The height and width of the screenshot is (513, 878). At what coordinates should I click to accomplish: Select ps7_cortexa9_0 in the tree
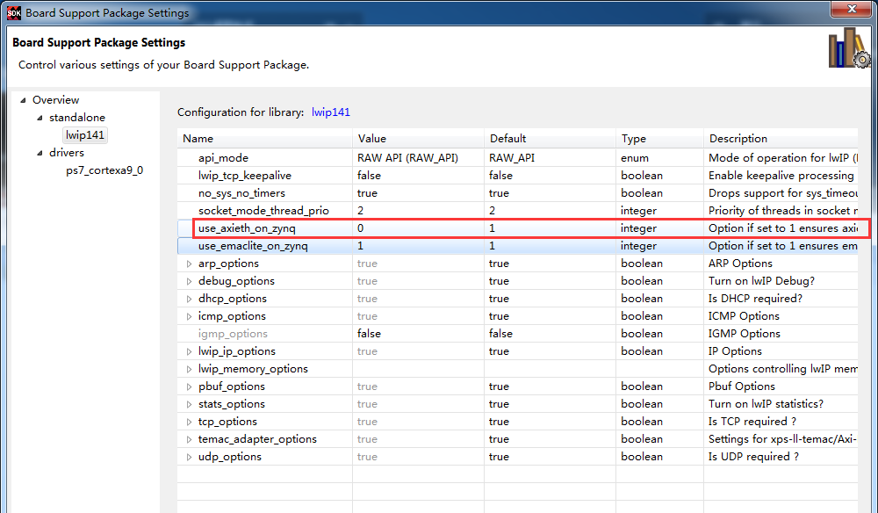(x=104, y=170)
